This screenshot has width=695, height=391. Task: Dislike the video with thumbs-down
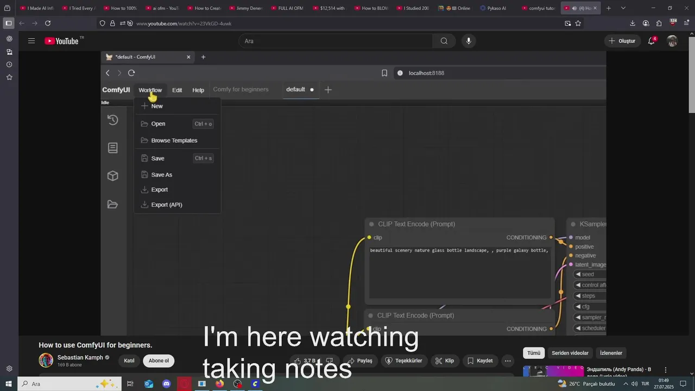330,361
